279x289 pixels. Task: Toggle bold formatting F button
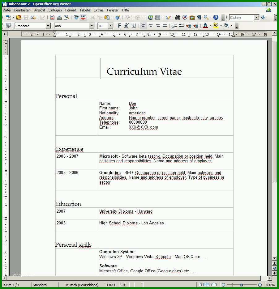[x=119, y=26]
